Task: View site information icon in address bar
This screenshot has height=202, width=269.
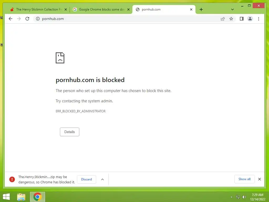Action: (38, 19)
